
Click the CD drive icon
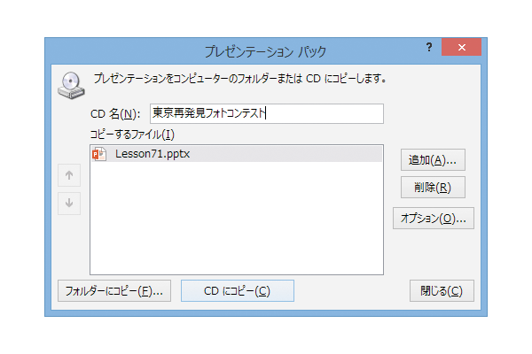[x=71, y=85]
